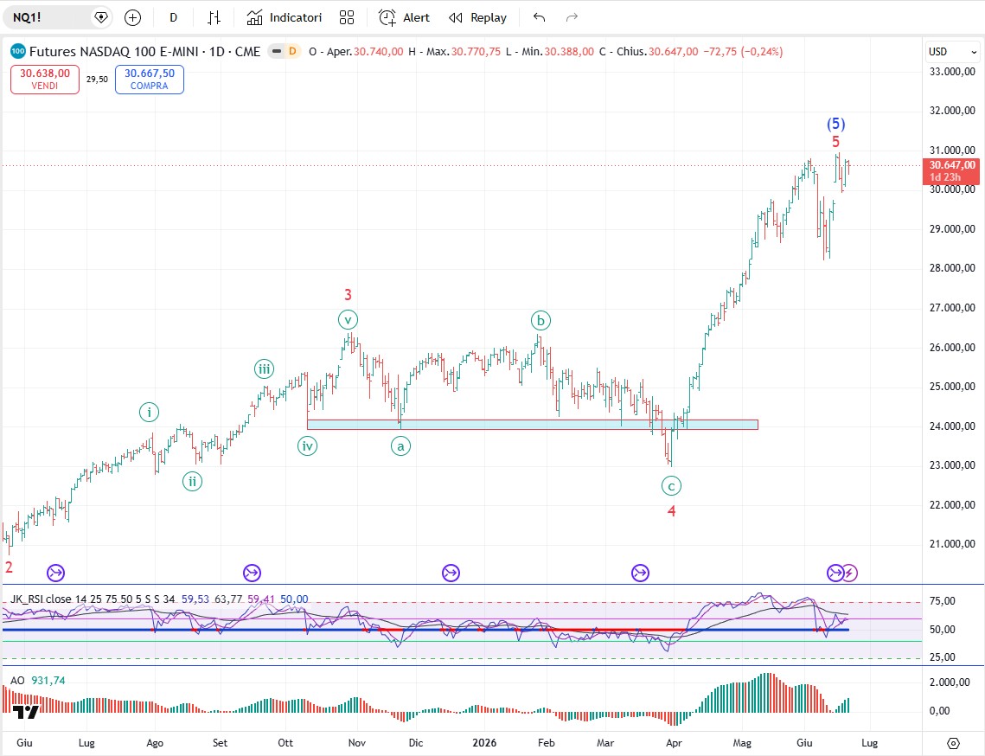985x756 pixels.
Task: Start Replay mode
Action: pos(478,17)
